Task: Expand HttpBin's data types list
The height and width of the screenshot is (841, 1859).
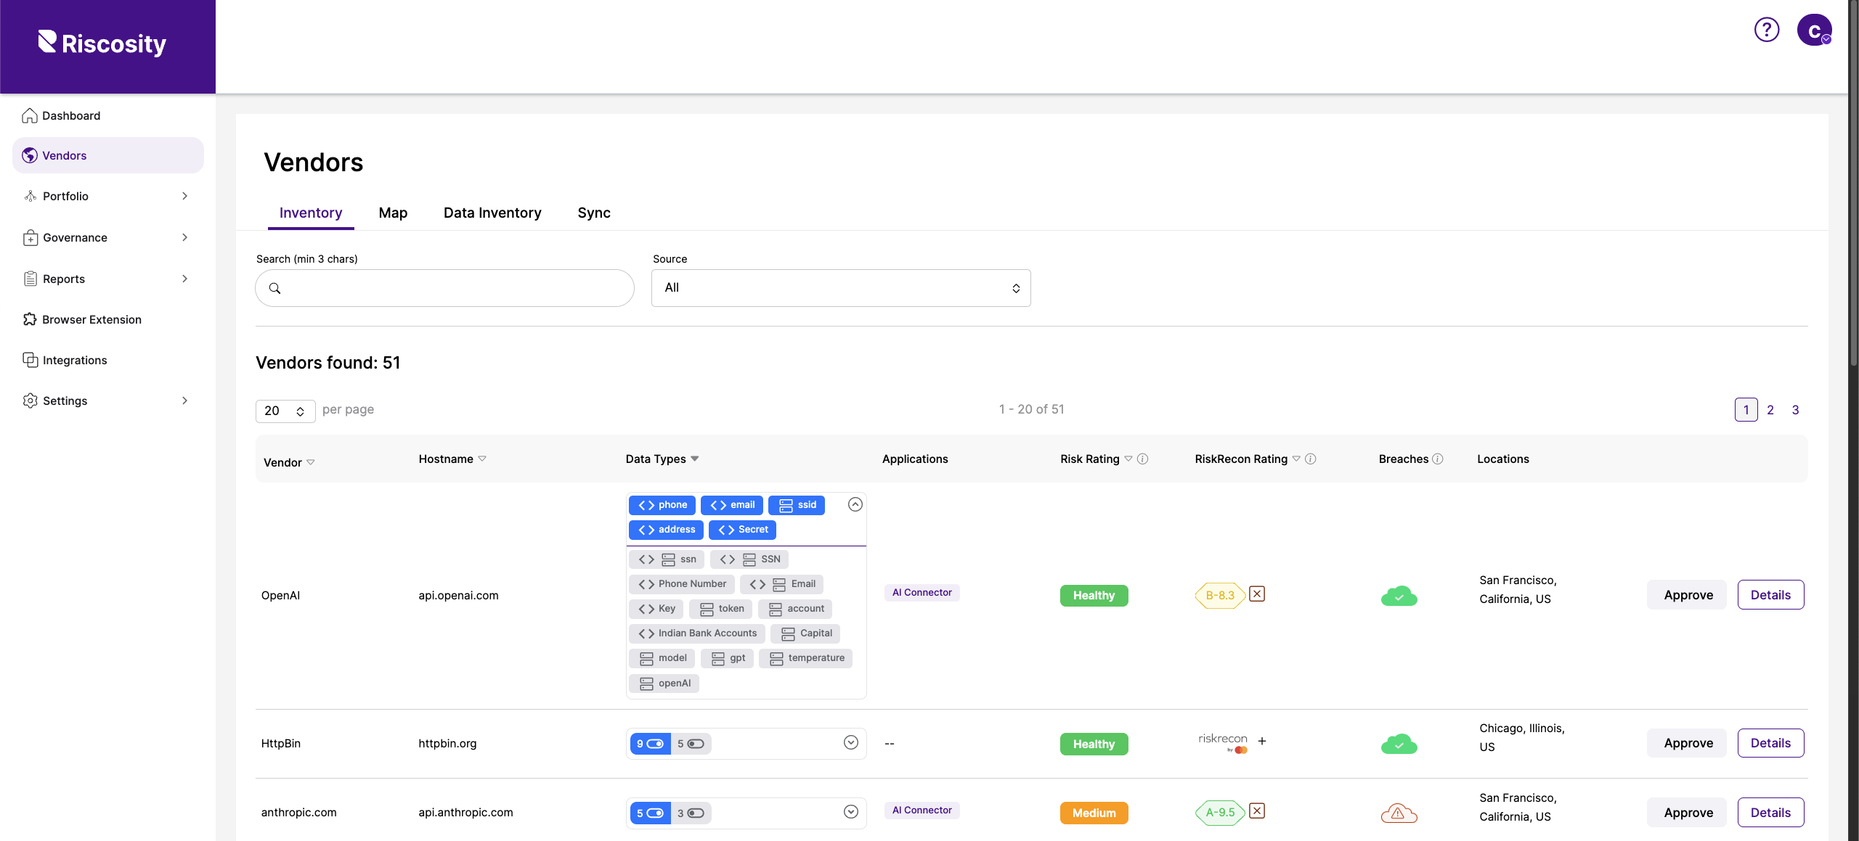Action: (851, 742)
